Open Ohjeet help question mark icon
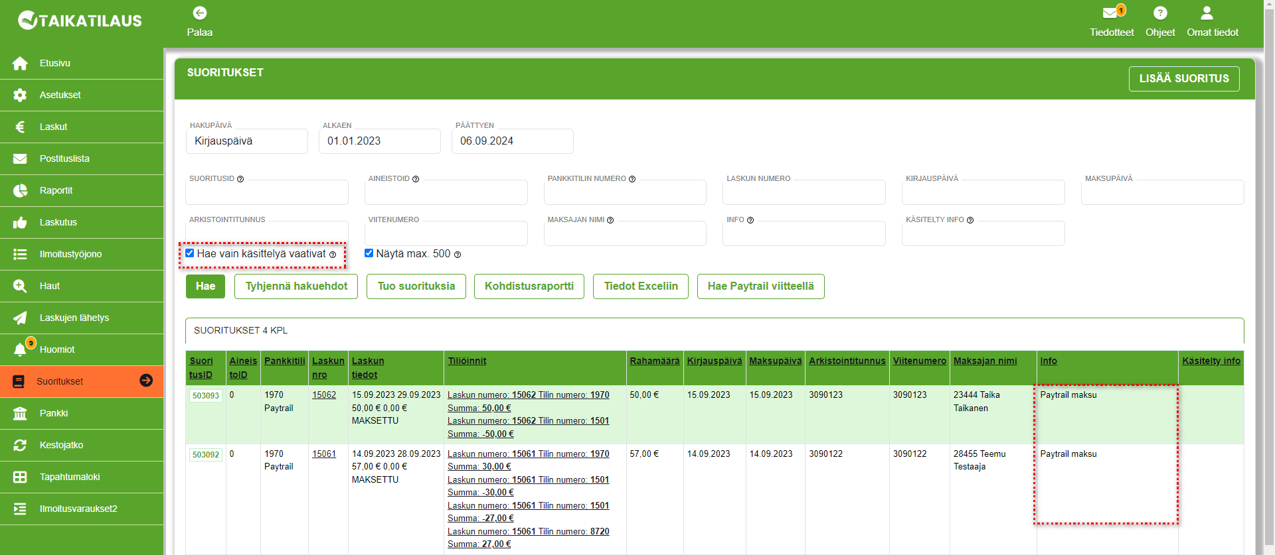The width and height of the screenshot is (1275, 555). [x=1159, y=13]
